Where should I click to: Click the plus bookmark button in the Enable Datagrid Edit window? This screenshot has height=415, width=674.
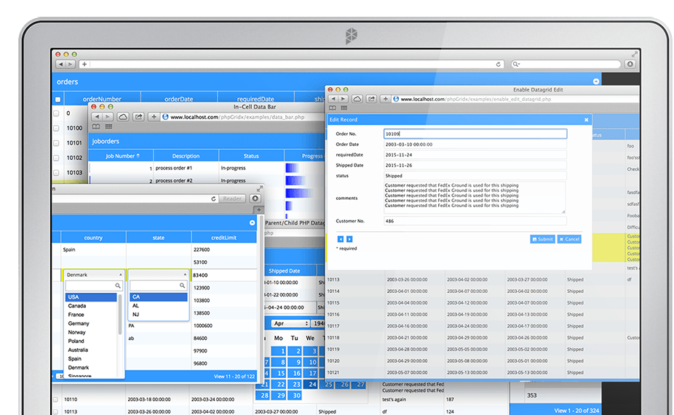386,99
